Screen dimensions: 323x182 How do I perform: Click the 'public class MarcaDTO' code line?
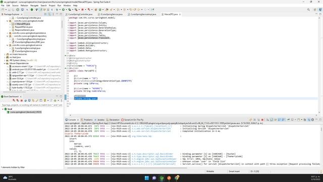[x=83, y=71]
